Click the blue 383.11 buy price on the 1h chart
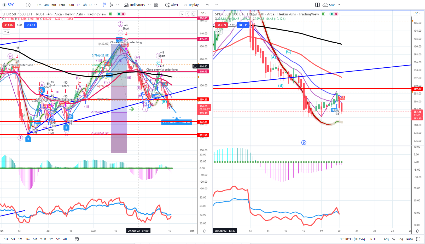425x244 pixels. (243, 25)
